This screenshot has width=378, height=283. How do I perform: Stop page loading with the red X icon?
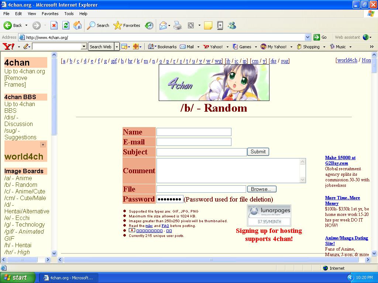(x=54, y=25)
